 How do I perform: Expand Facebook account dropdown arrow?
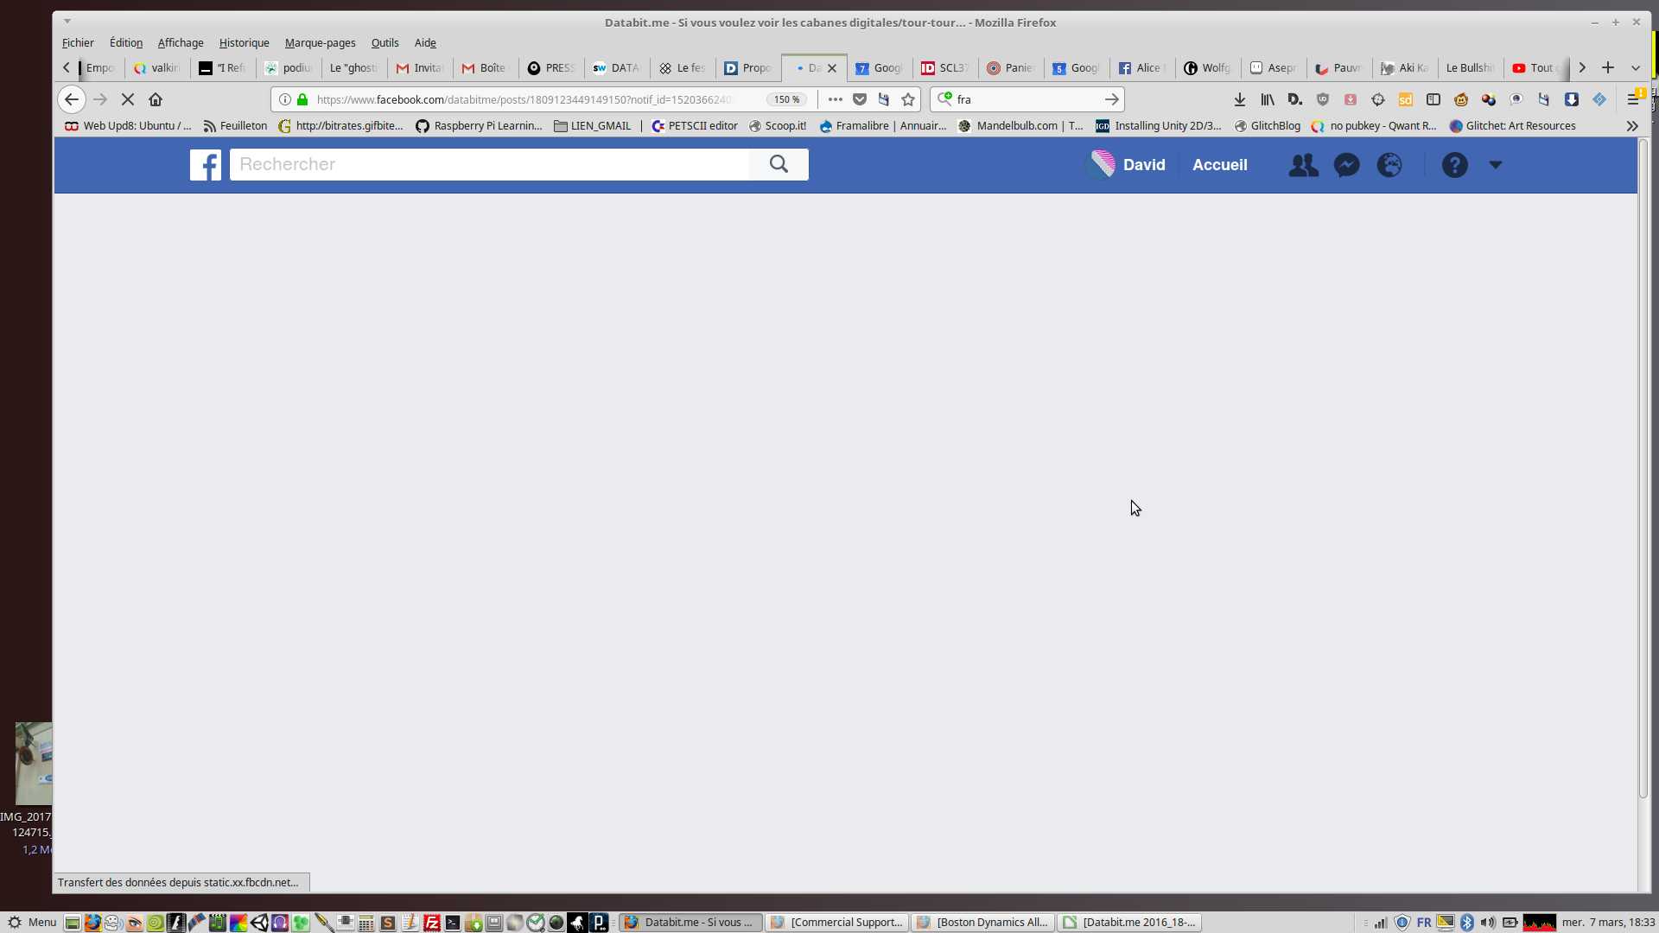(1496, 165)
